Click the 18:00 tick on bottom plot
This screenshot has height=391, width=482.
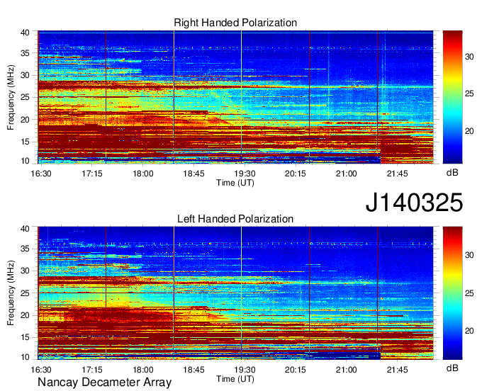143,370
